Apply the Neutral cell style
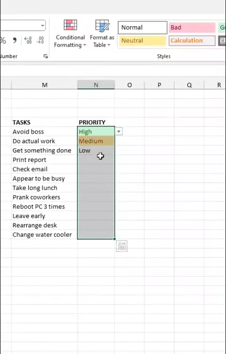 point(143,41)
